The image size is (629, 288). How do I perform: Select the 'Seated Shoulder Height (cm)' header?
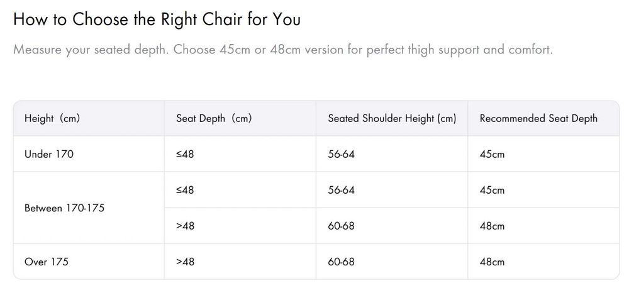click(392, 118)
